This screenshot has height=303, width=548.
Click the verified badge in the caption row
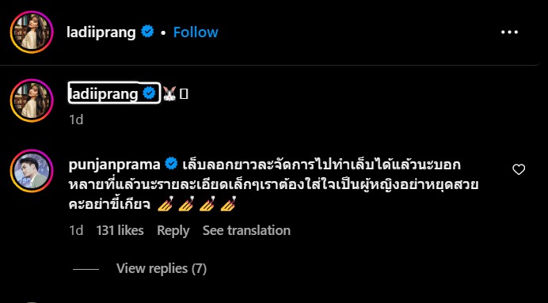(150, 93)
